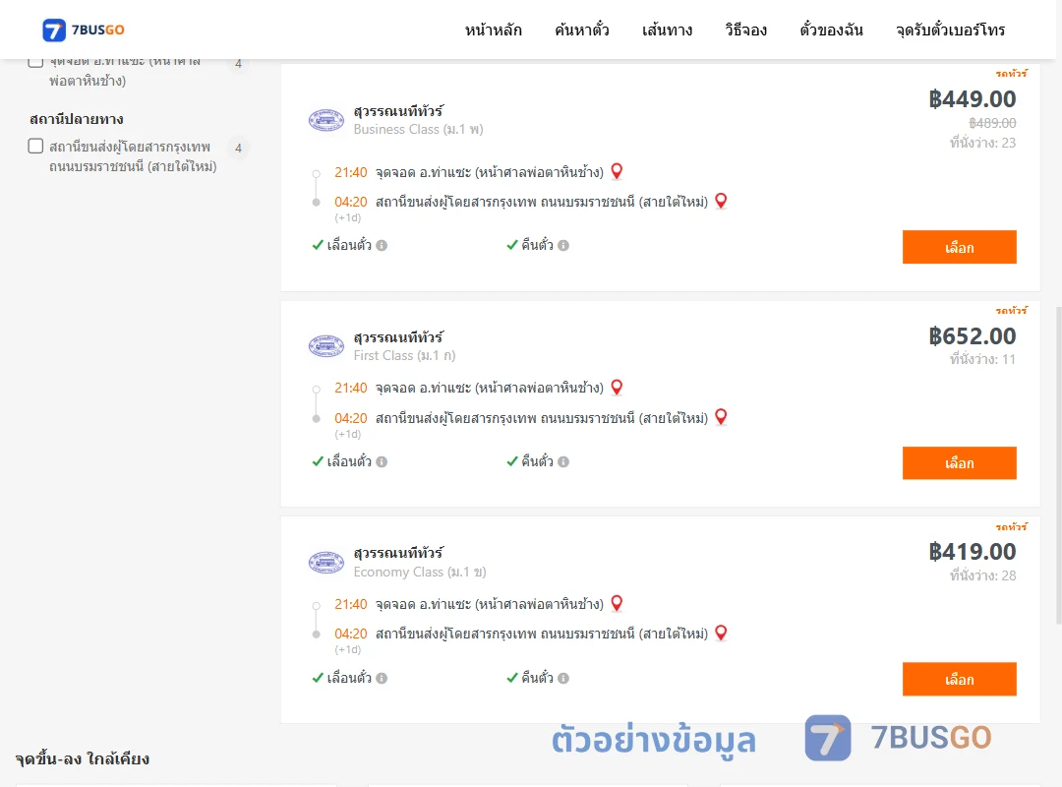Click Economy Class operator bus logo
The image size is (1062, 787).
tap(326, 562)
